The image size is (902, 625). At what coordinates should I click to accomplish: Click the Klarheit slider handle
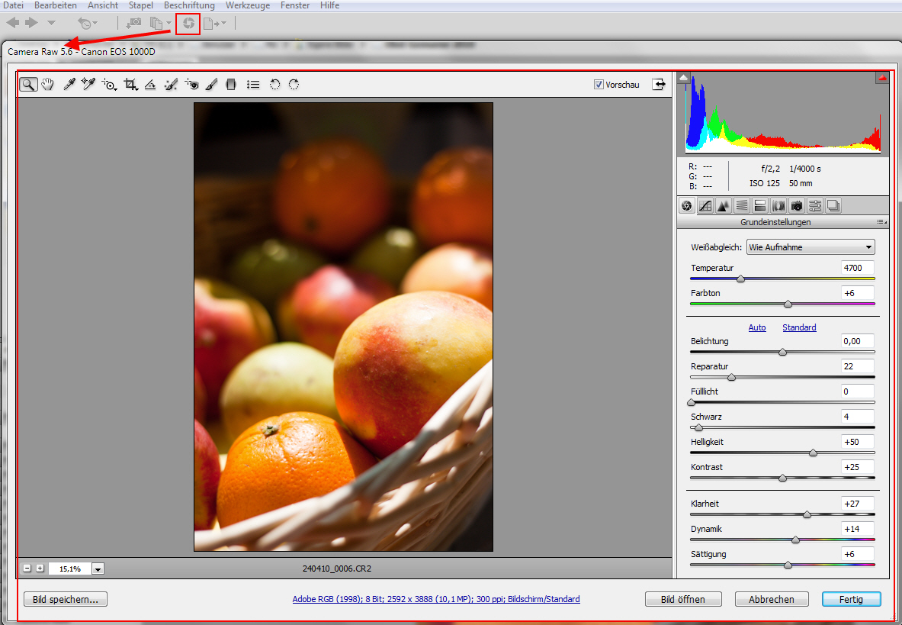(807, 515)
